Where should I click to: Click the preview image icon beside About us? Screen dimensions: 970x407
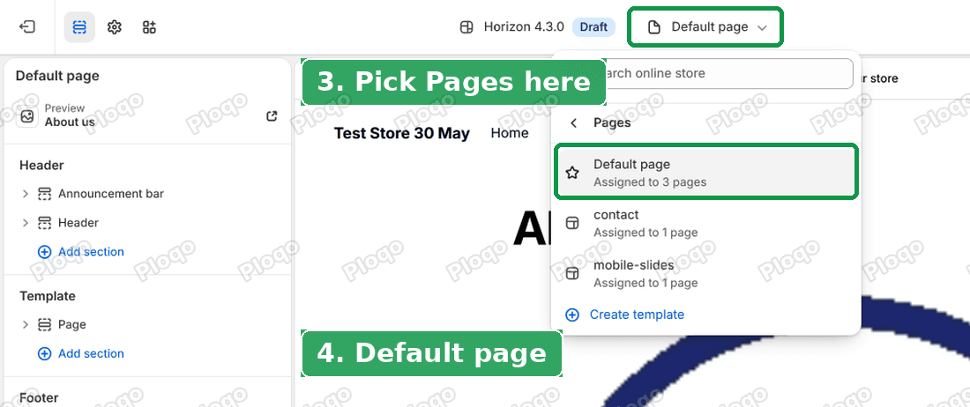click(27, 115)
